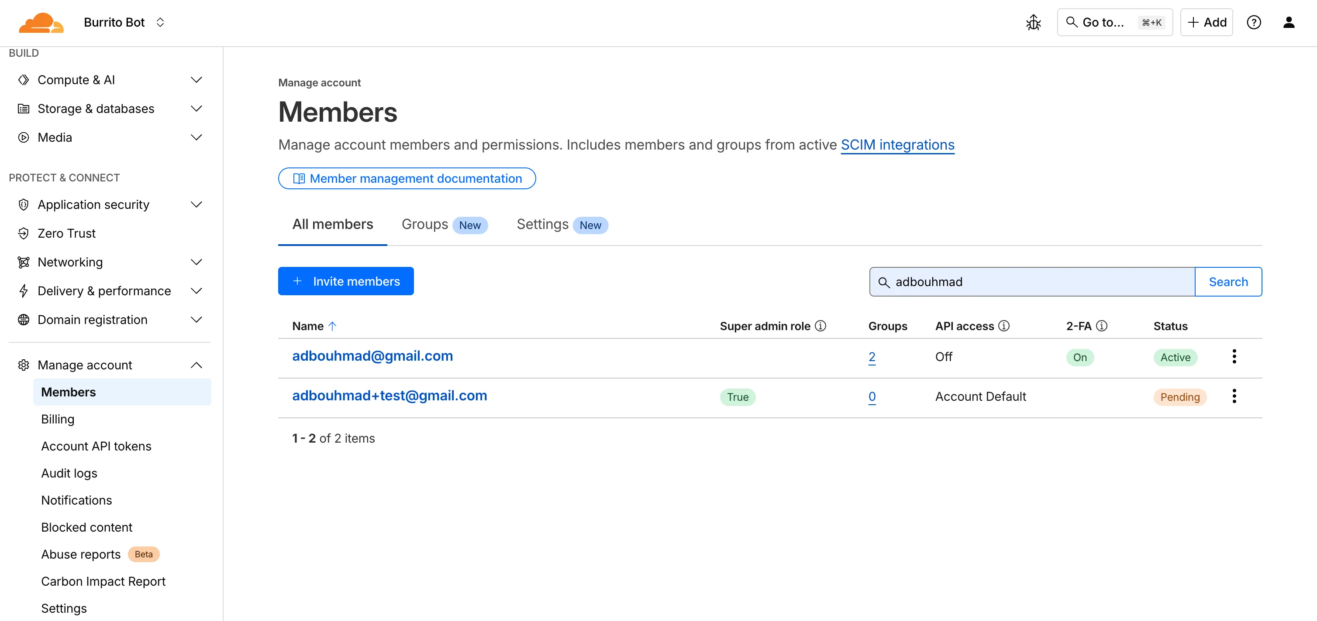The width and height of the screenshot is (1317, 621).
Task: Select the Zero Trust sidebar icon
Action: coord(24,233)
